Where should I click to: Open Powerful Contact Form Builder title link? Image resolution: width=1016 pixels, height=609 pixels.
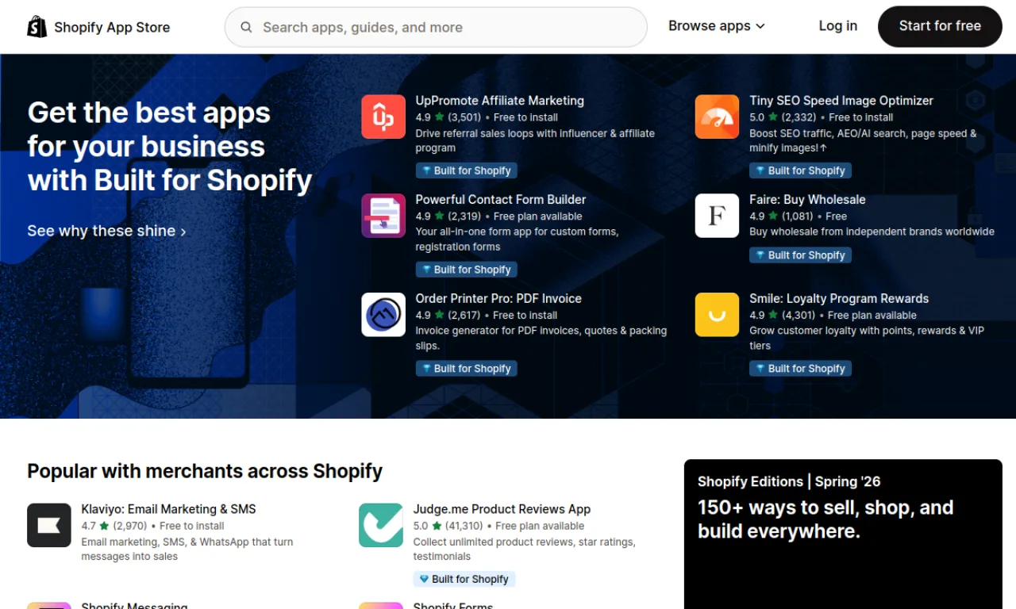coord(501,200)
